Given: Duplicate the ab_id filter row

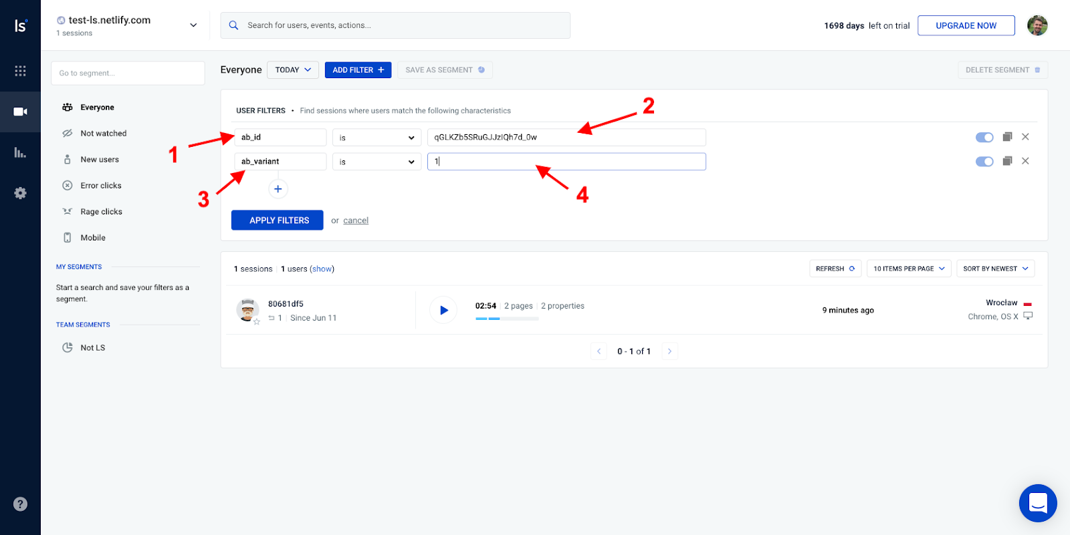Looking at the screenshot, I should click(1007, 137).
